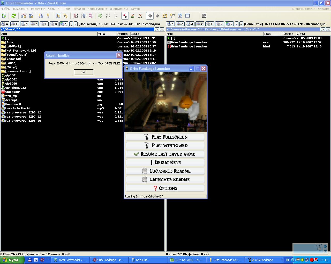The width and height of the screenshot is (331, 264).
Task: Toggle the show-all-files asterisk toolbar button
Action: 125,16
